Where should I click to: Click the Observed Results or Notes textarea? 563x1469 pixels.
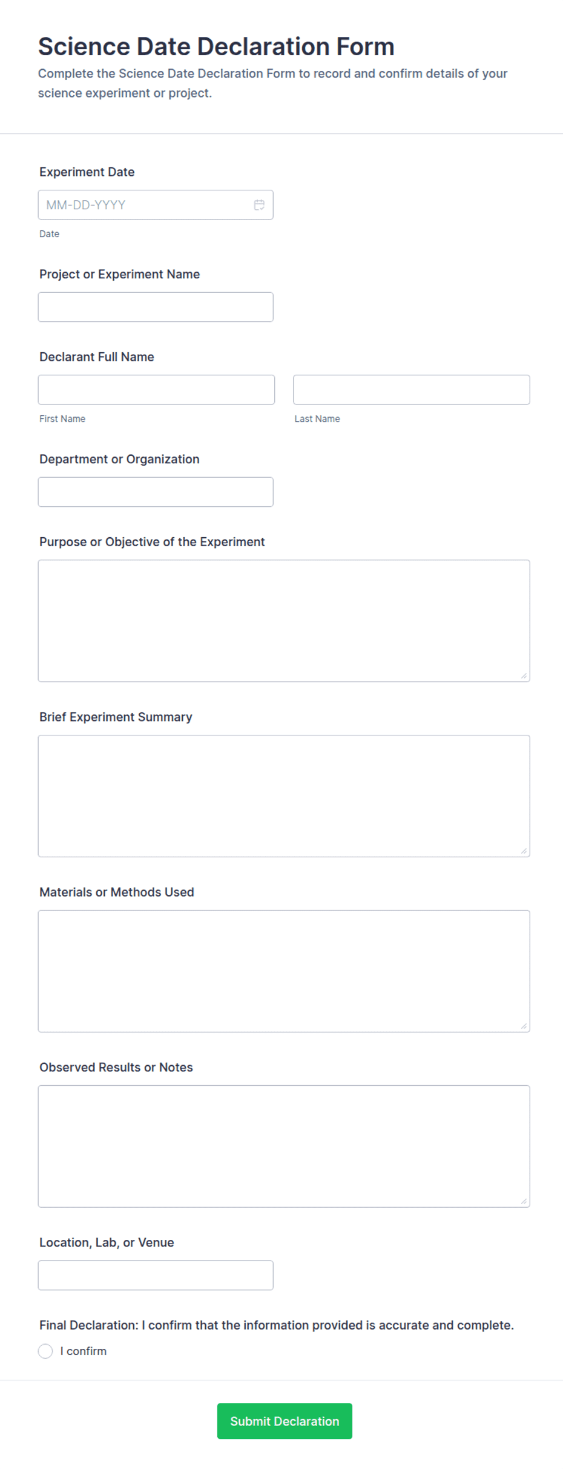284,1146
